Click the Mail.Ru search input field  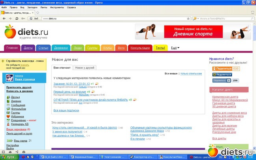click(x=224, y=18)
